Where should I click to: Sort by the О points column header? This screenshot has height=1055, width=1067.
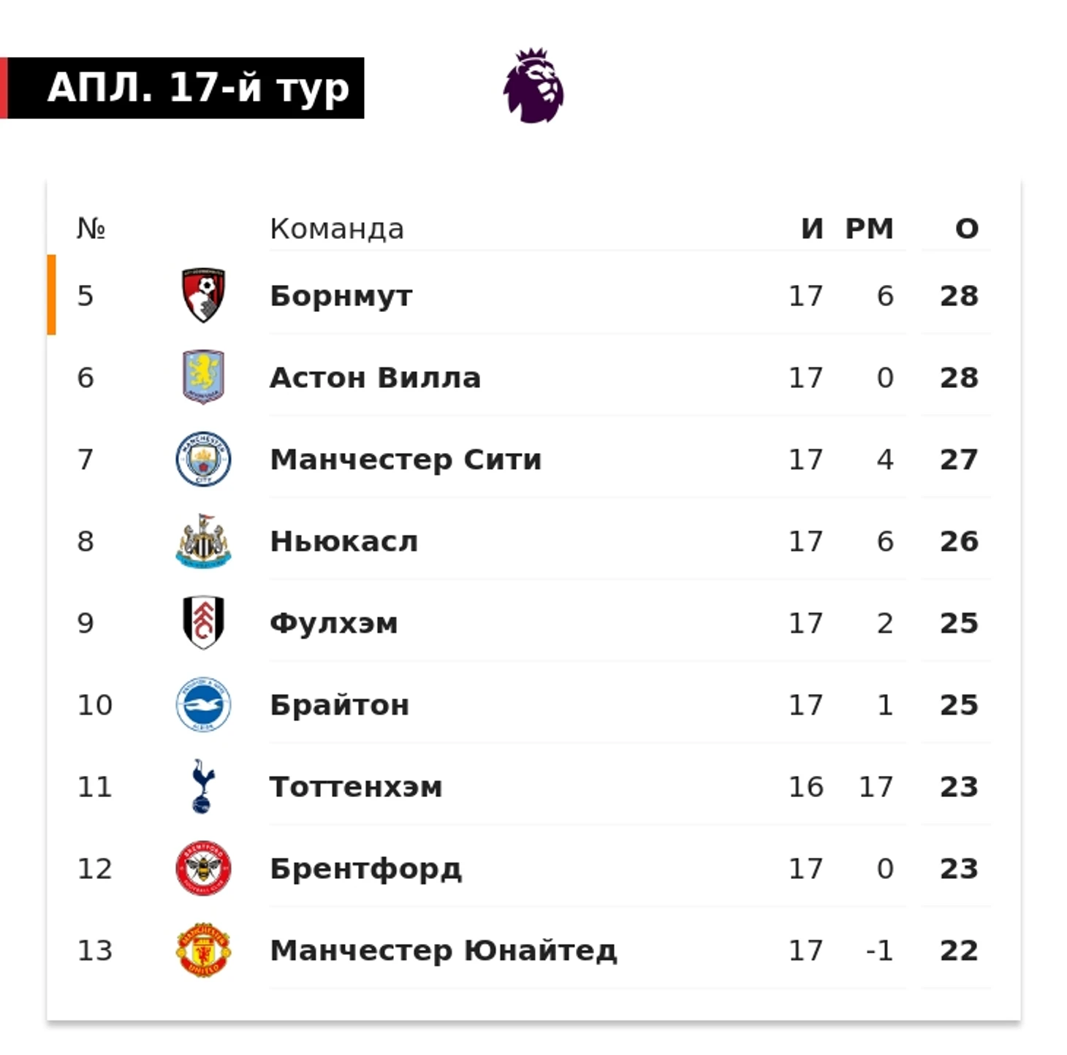click(966, 229)
